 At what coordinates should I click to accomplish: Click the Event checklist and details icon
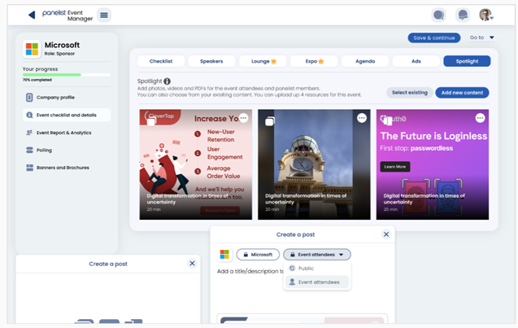click(29, 115)
